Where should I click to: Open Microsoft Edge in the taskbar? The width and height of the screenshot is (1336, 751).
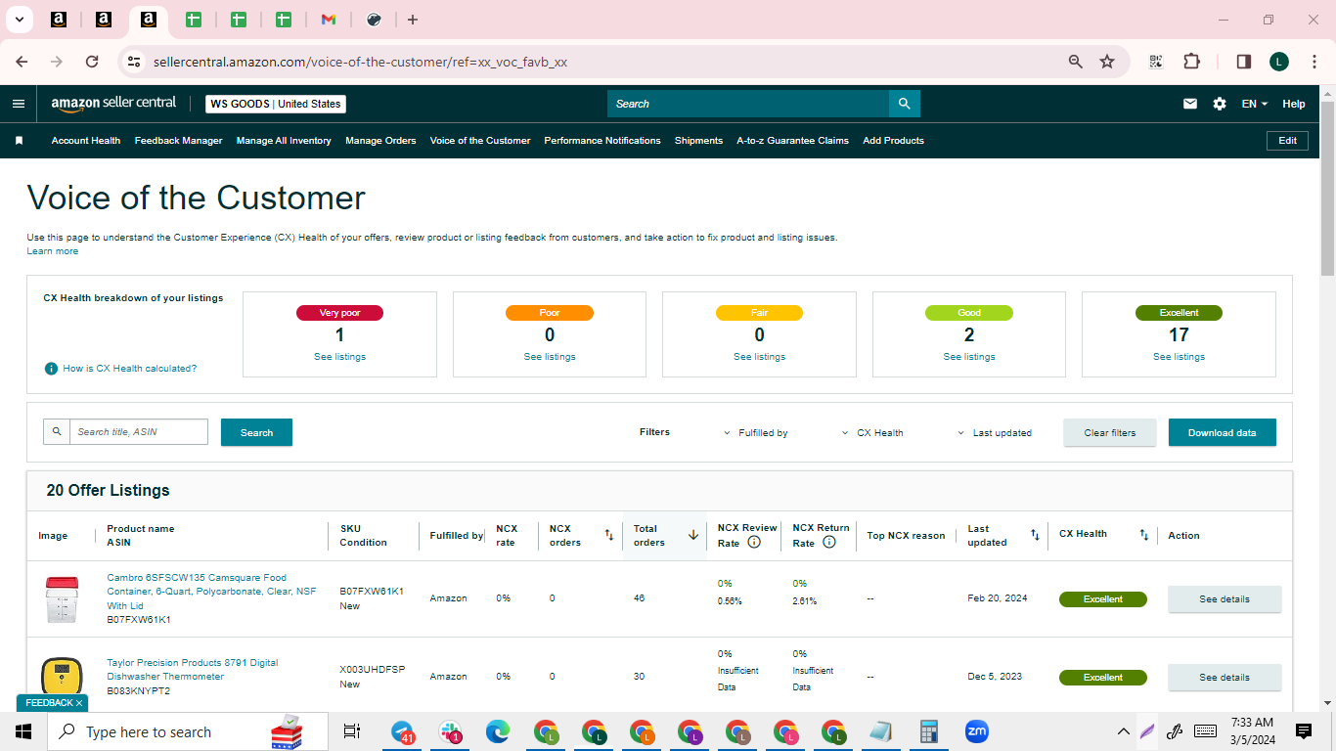499,731
